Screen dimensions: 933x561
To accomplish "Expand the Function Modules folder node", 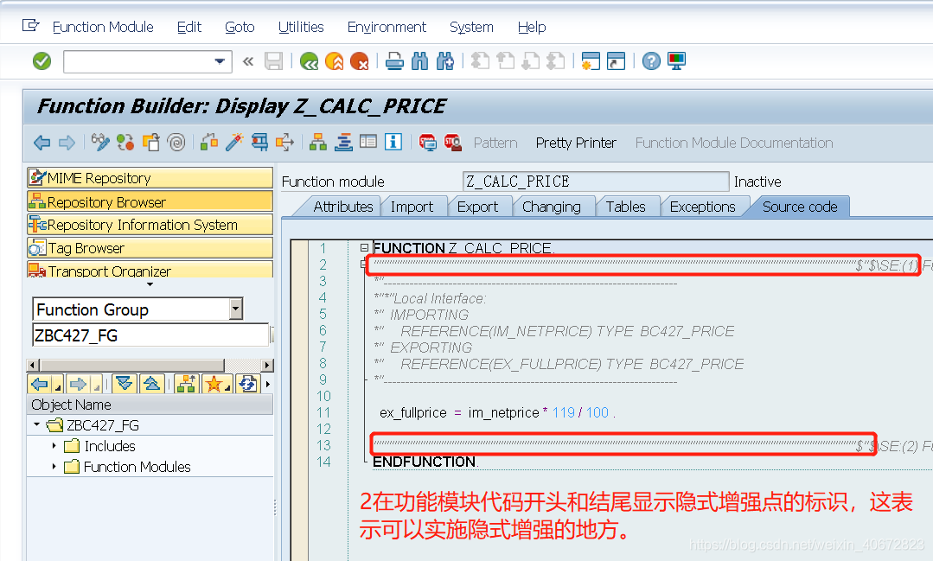I will pyautogui.click(x=54, y=467).
